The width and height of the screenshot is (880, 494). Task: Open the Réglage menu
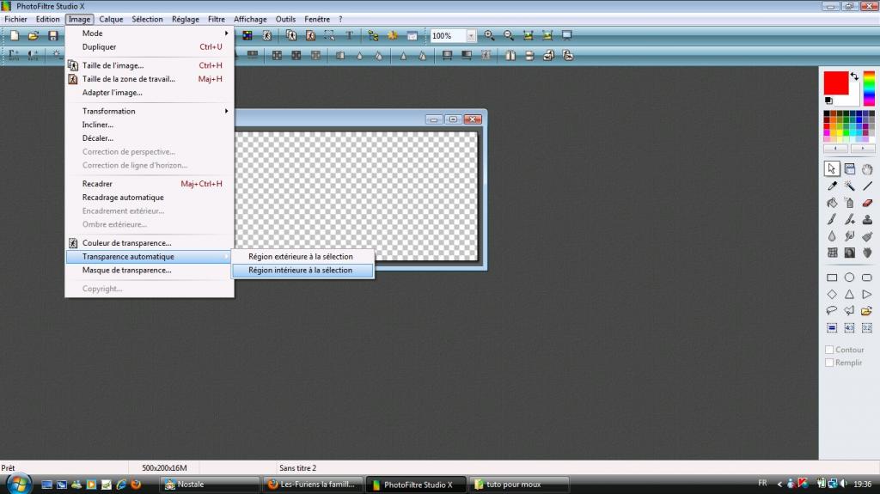pos(186,19)
